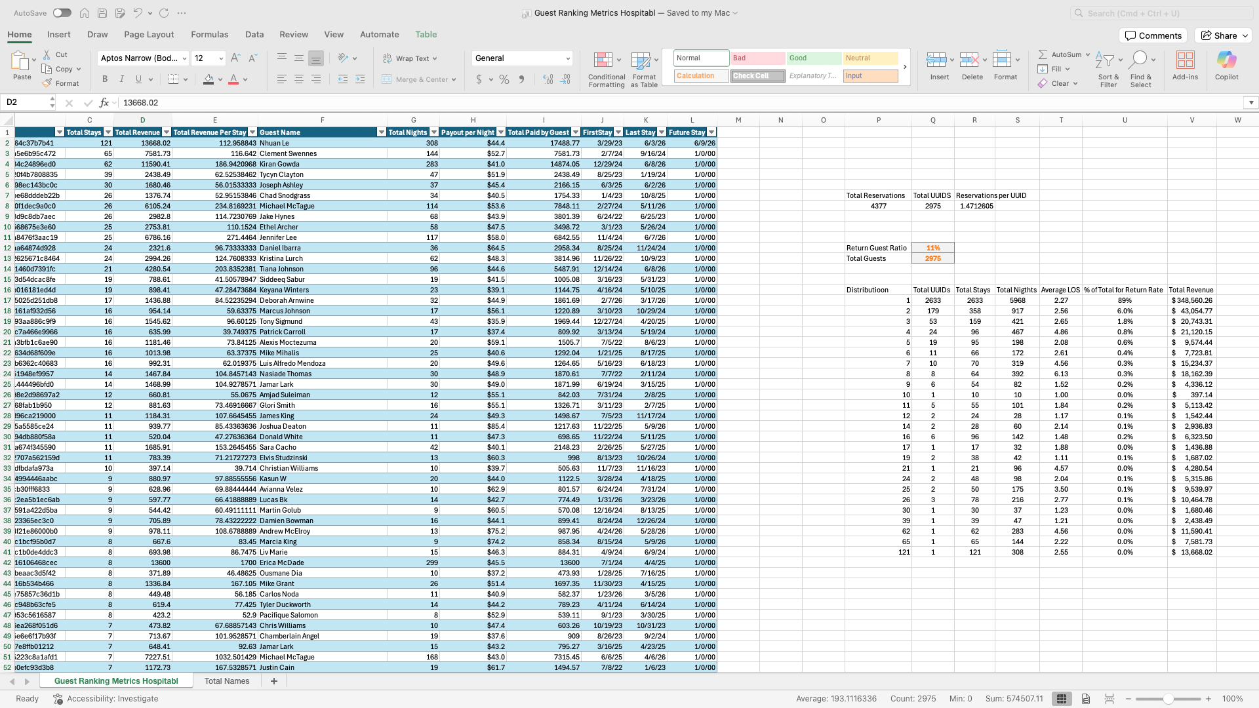This screenshot has height=708, width=1259.
Task: Open the Total Revenue filter dropdown
Action: [x=167, y=132]
